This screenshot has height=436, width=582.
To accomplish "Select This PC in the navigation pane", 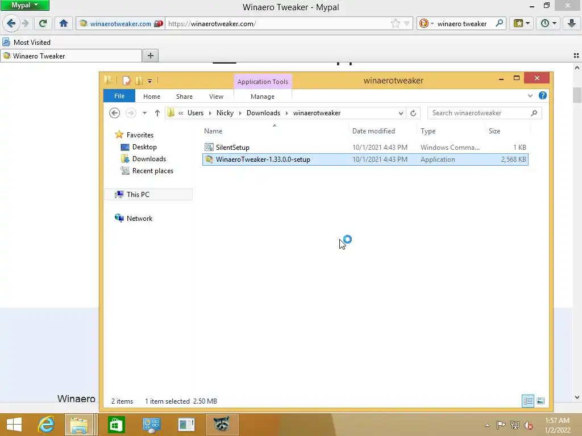I will (x=148, y=194).
